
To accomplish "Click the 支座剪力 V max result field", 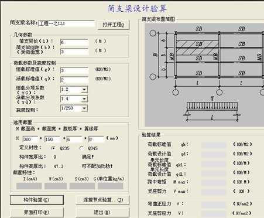I will coord(214,192).
